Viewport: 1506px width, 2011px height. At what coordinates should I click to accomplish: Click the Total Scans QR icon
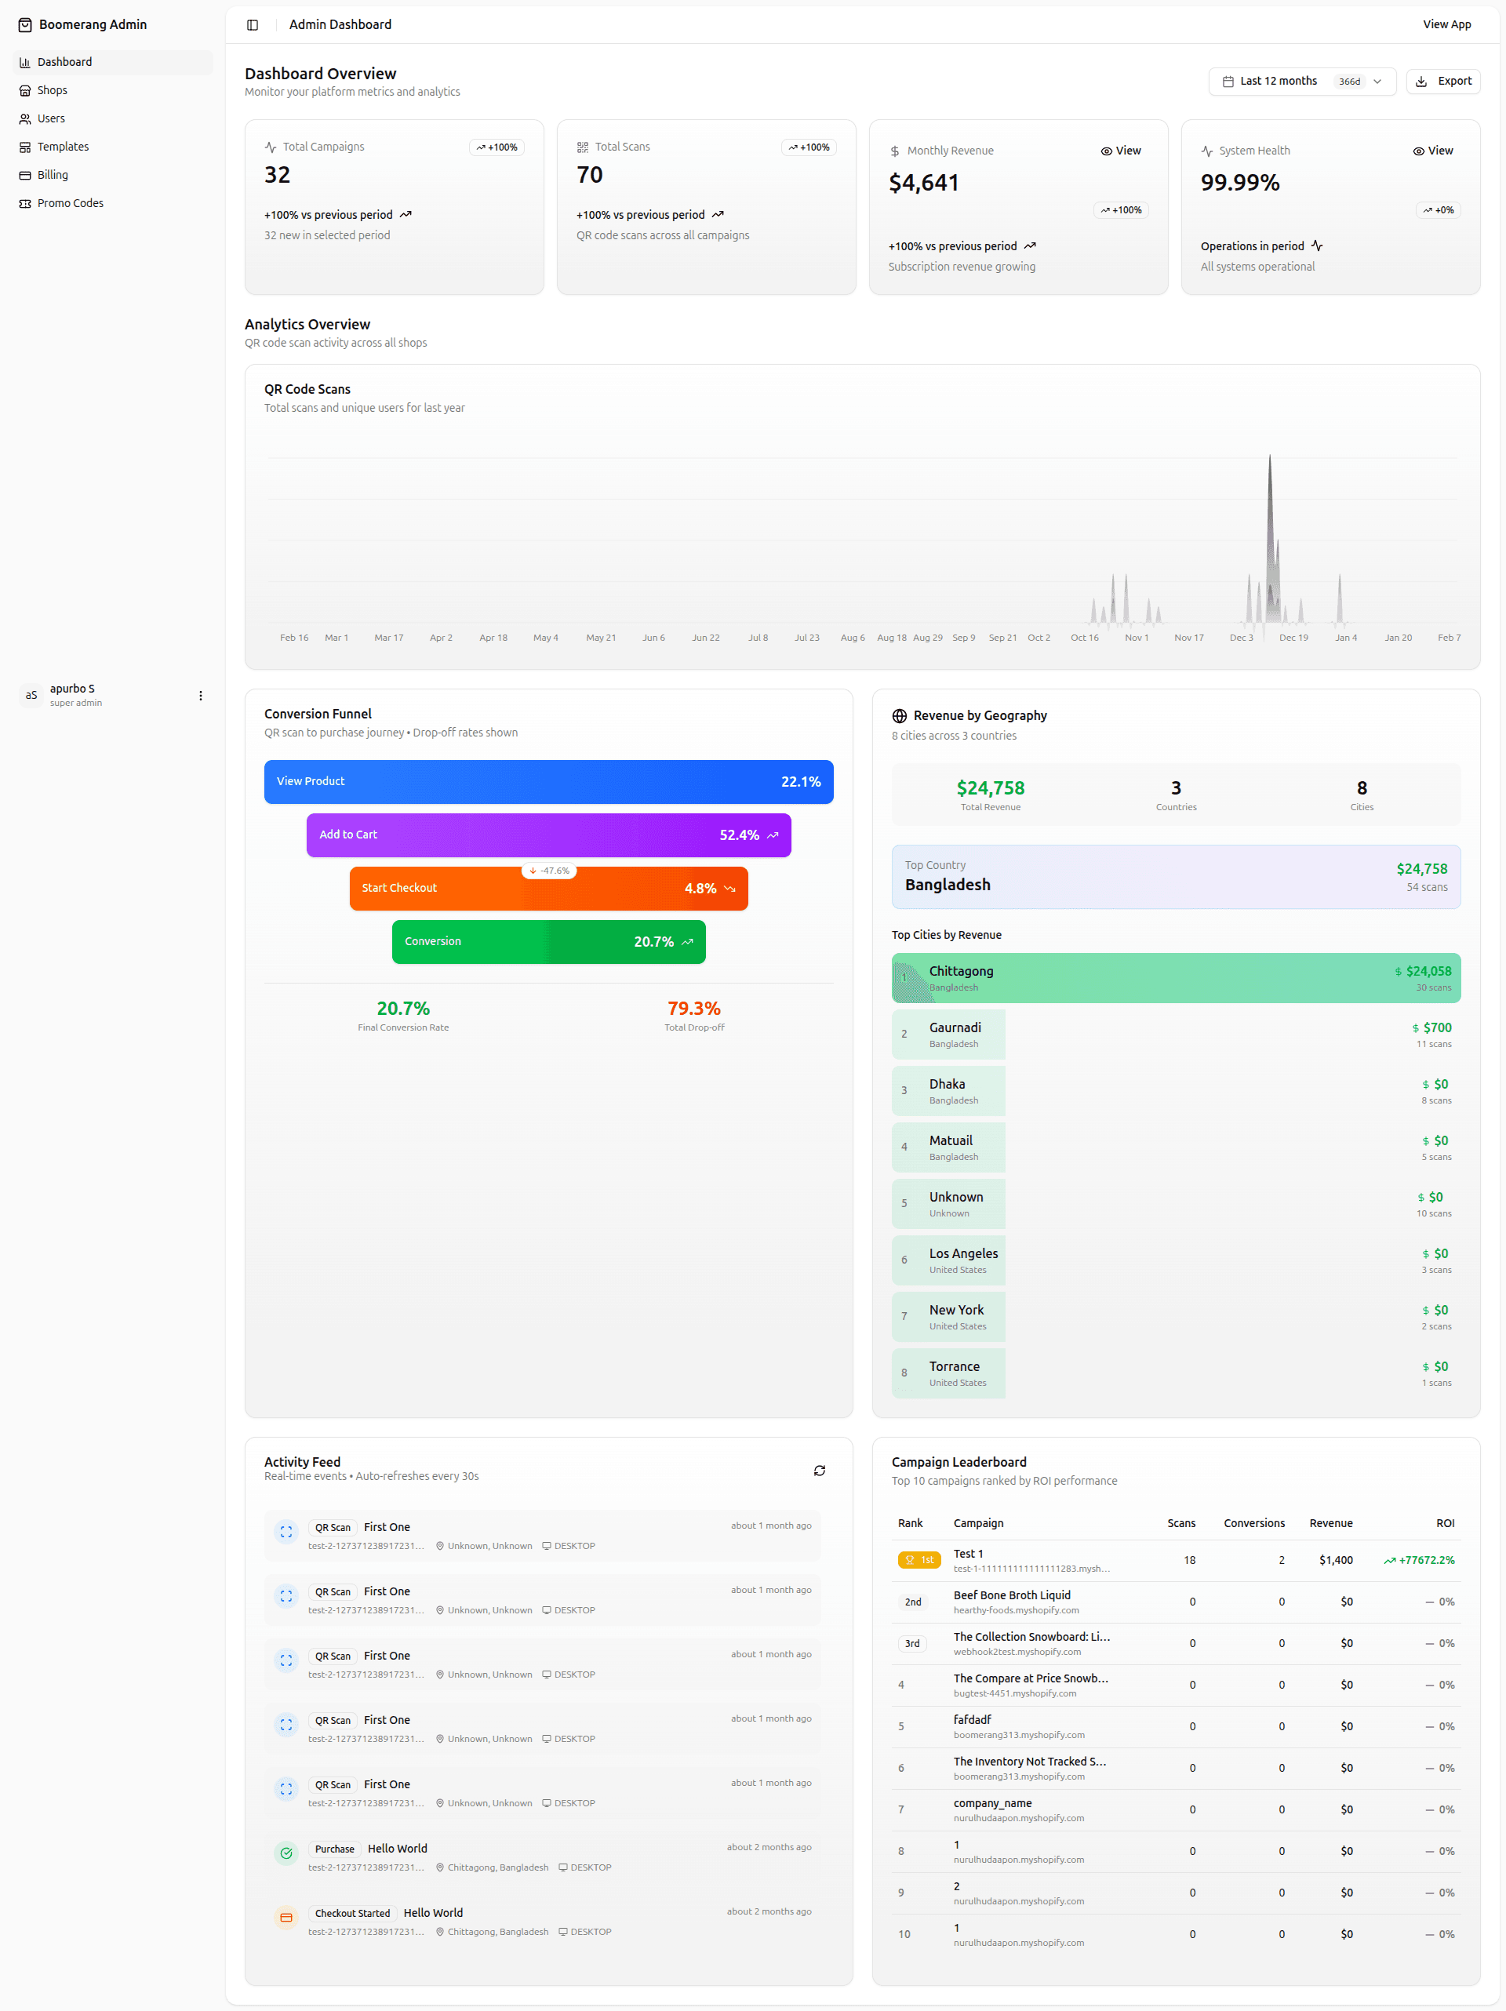583,147
